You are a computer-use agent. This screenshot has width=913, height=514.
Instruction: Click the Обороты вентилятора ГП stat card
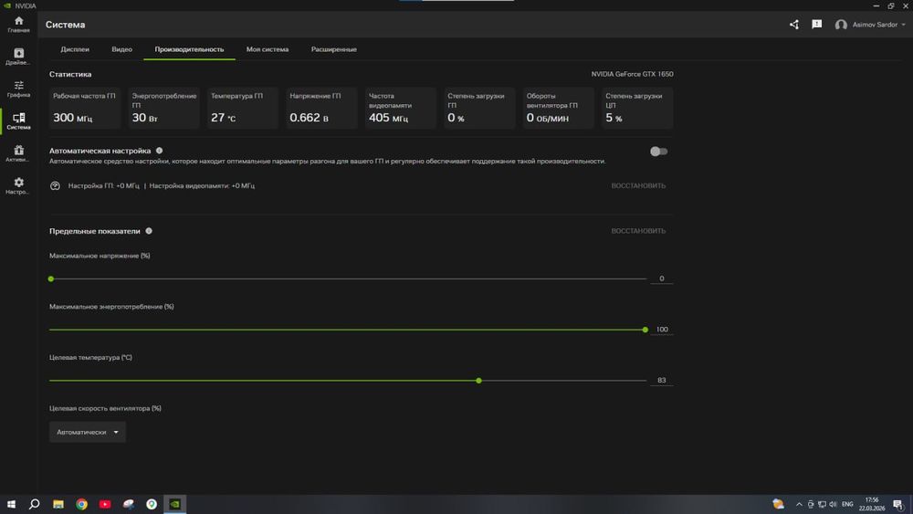(559, 108)
